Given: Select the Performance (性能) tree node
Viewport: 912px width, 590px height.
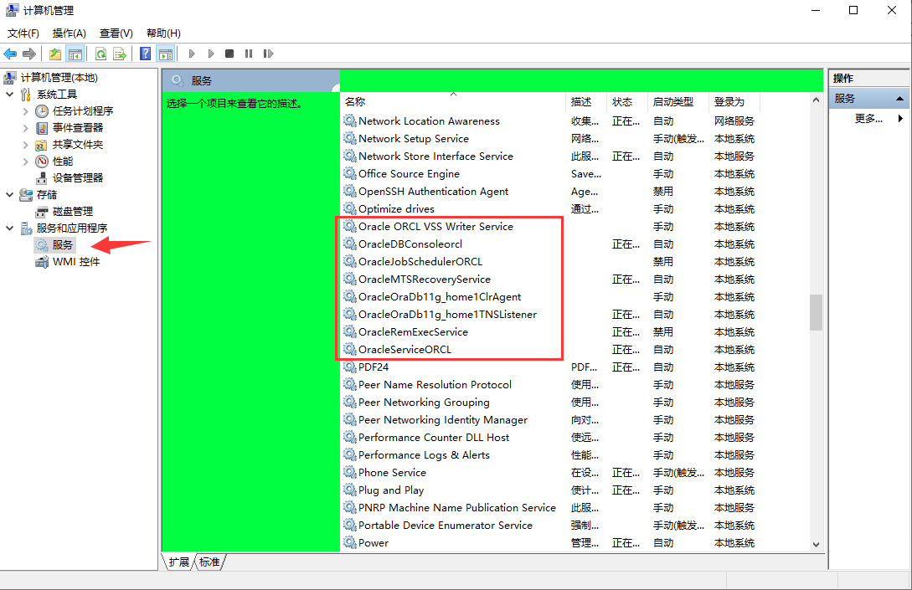Looking at the screenshot, I should (63, 162).
